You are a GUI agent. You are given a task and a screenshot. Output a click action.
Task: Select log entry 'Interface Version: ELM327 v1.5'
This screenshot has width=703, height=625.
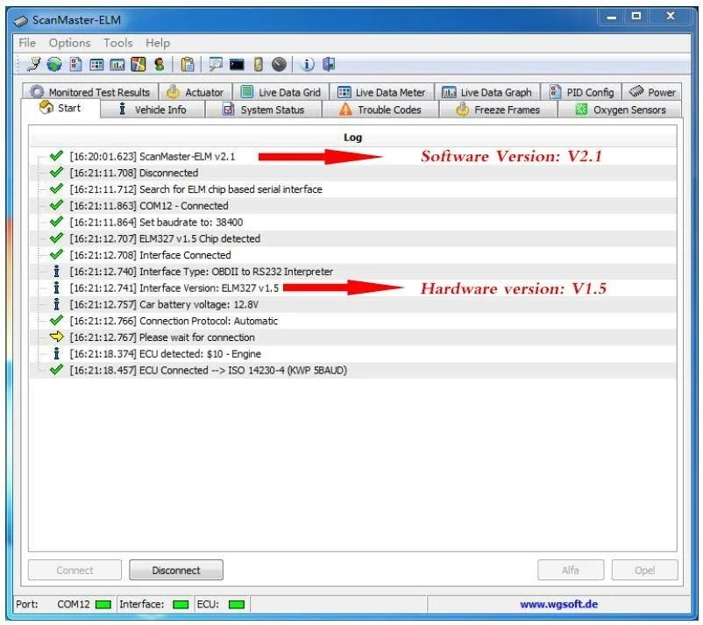click(353, 288)
